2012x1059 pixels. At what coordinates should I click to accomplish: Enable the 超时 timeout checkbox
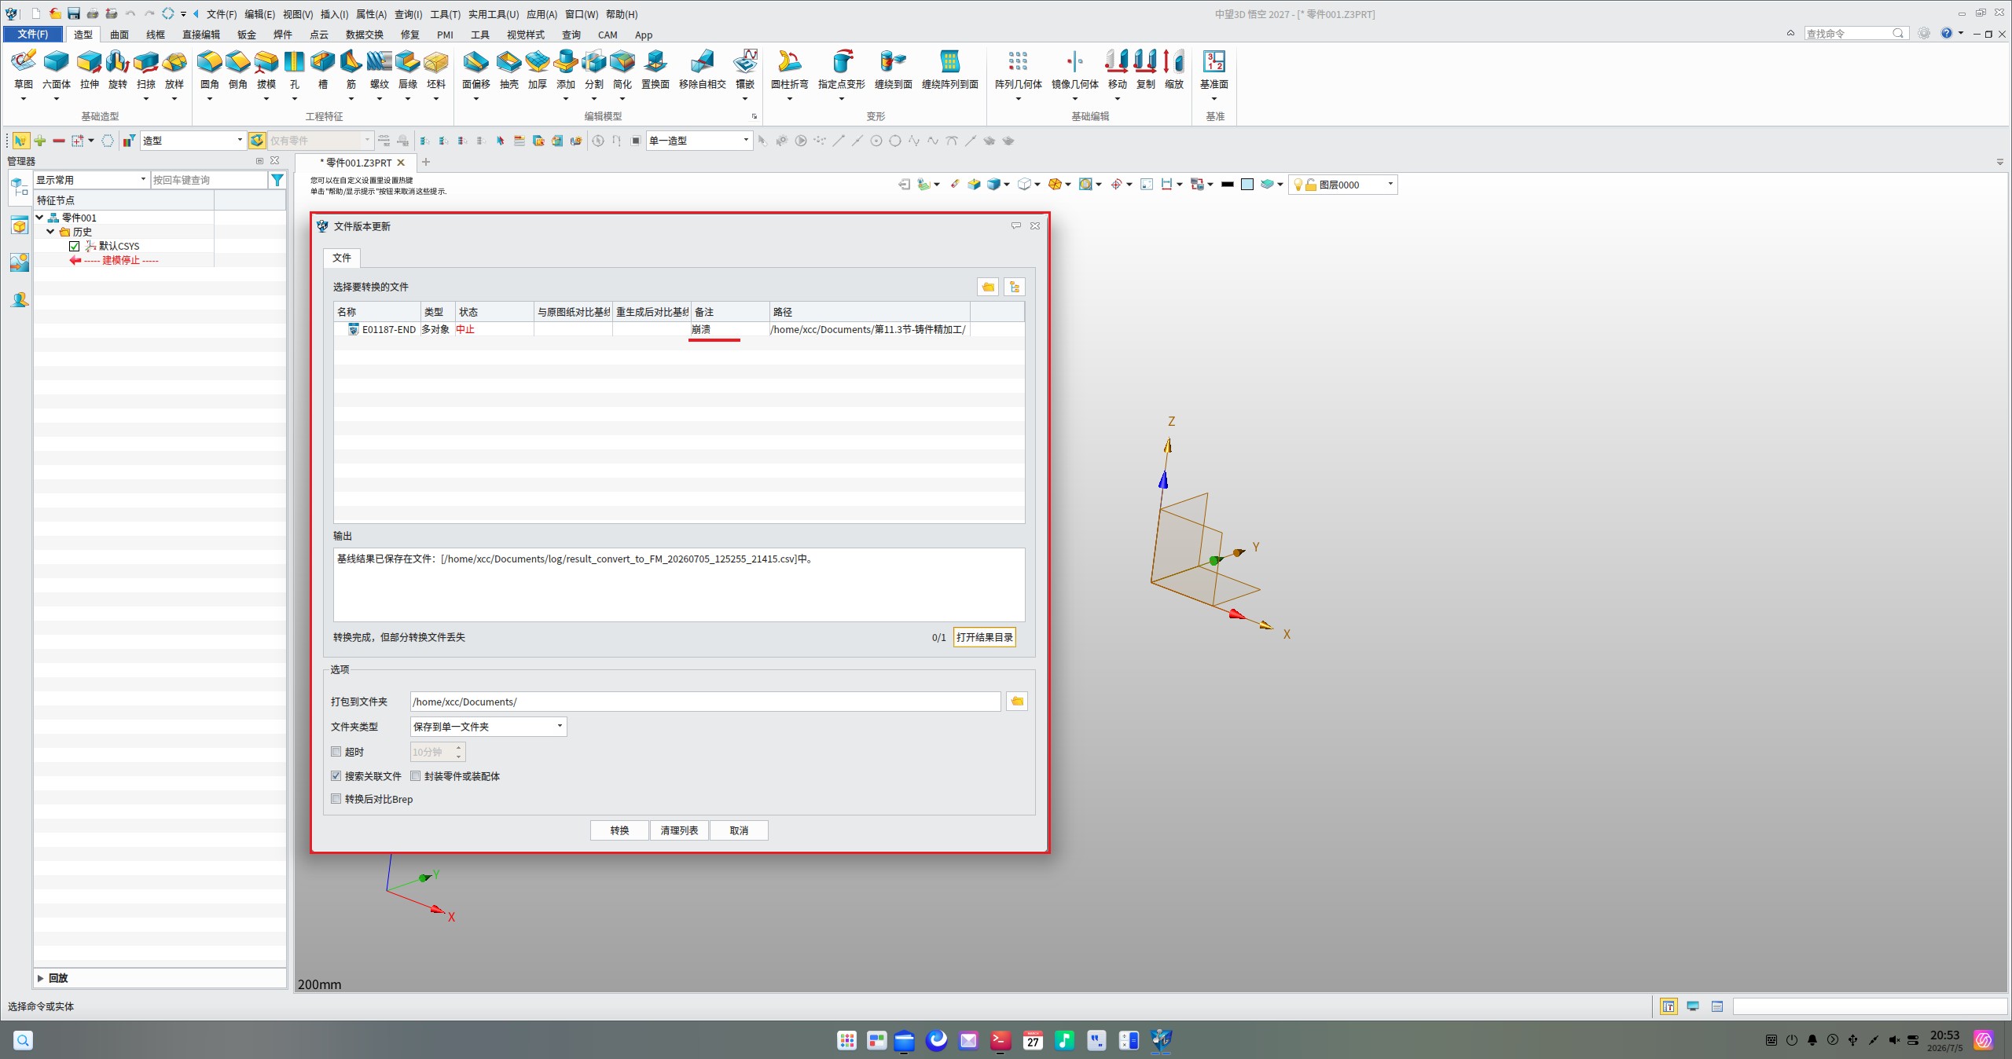336,752
